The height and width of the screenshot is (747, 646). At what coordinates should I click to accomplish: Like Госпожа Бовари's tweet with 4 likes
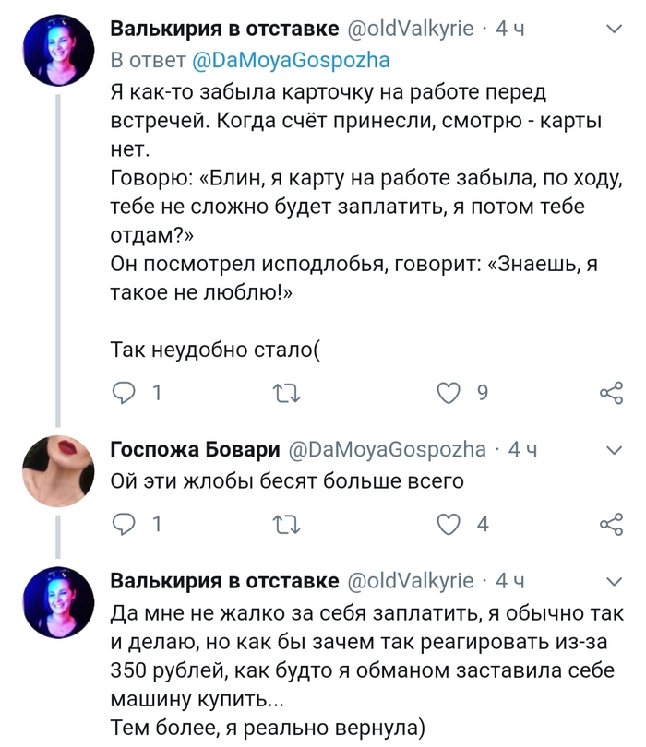(449, 525)
